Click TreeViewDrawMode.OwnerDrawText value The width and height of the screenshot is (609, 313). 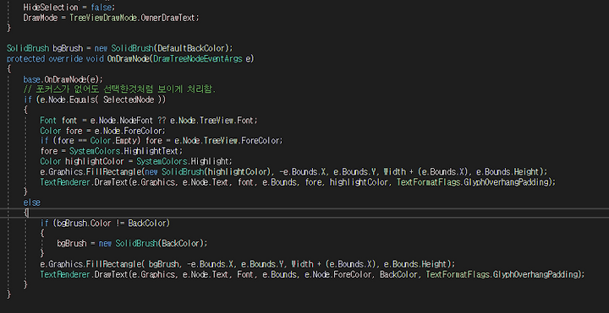click(134, 18)
